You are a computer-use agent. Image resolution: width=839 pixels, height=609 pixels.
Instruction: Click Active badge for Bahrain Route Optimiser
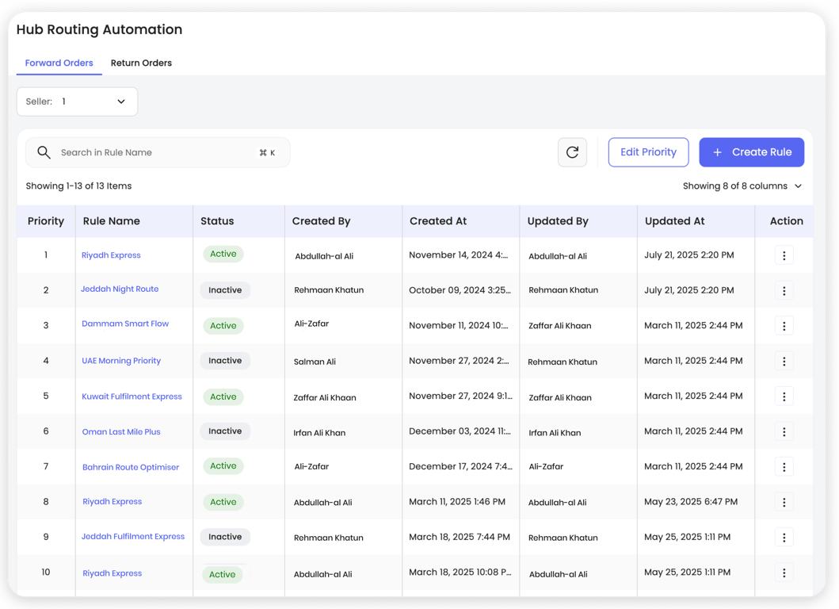(223, 466)
